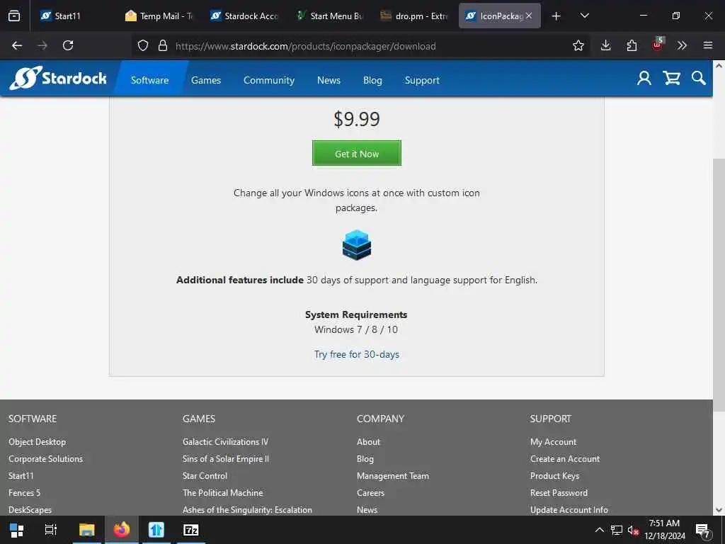This screenshot has height=544, width=725.
Task: Show more tools chevron overflow
Action: point(682,45)
